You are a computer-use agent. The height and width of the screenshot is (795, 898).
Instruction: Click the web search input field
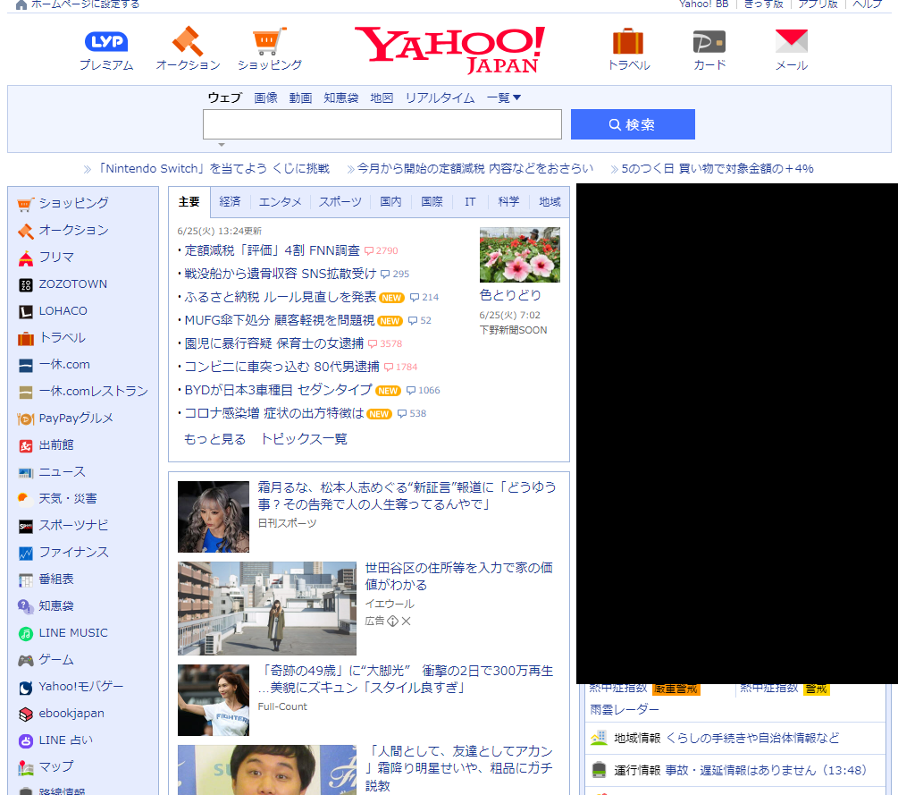pyautogui.click(x=382, y=124)
